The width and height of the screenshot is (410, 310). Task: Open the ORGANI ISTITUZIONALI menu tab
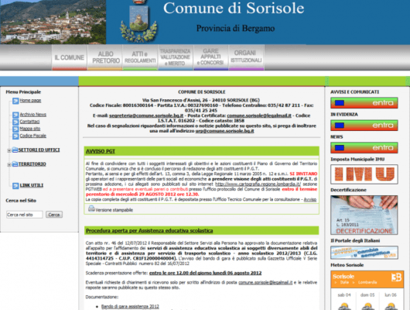(x=246, y=57)
